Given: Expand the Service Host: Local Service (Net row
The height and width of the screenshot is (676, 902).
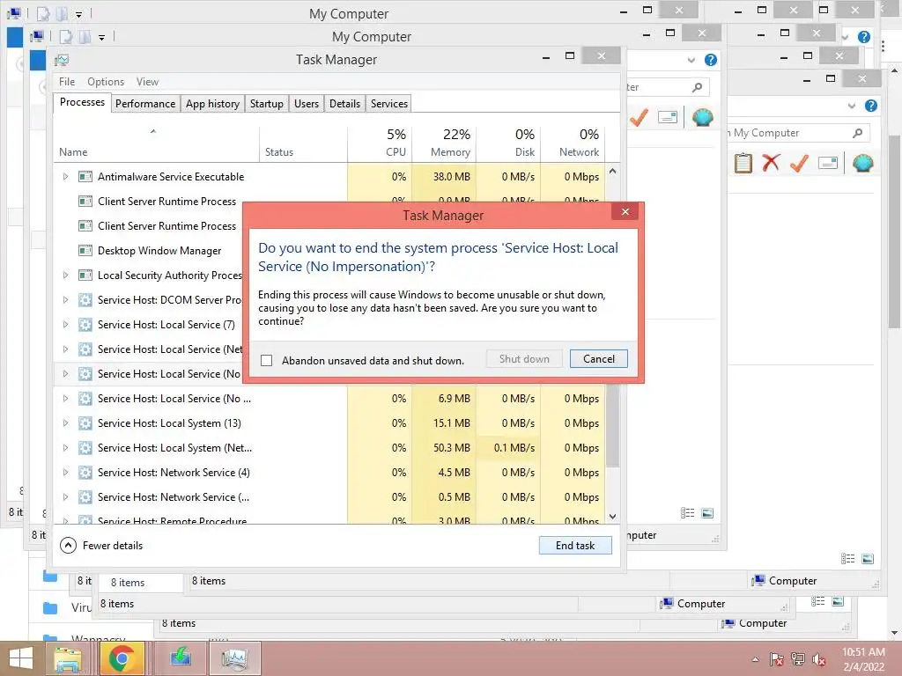Looking at the screenshot, I should 65,349.
